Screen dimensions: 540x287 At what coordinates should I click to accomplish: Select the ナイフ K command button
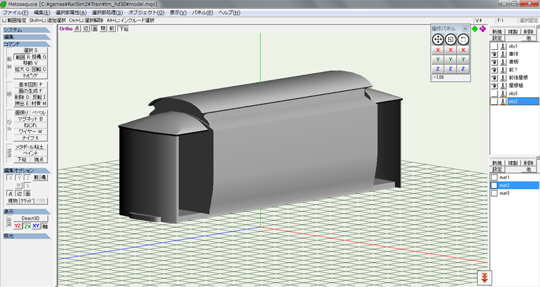(x=30, y=138)
